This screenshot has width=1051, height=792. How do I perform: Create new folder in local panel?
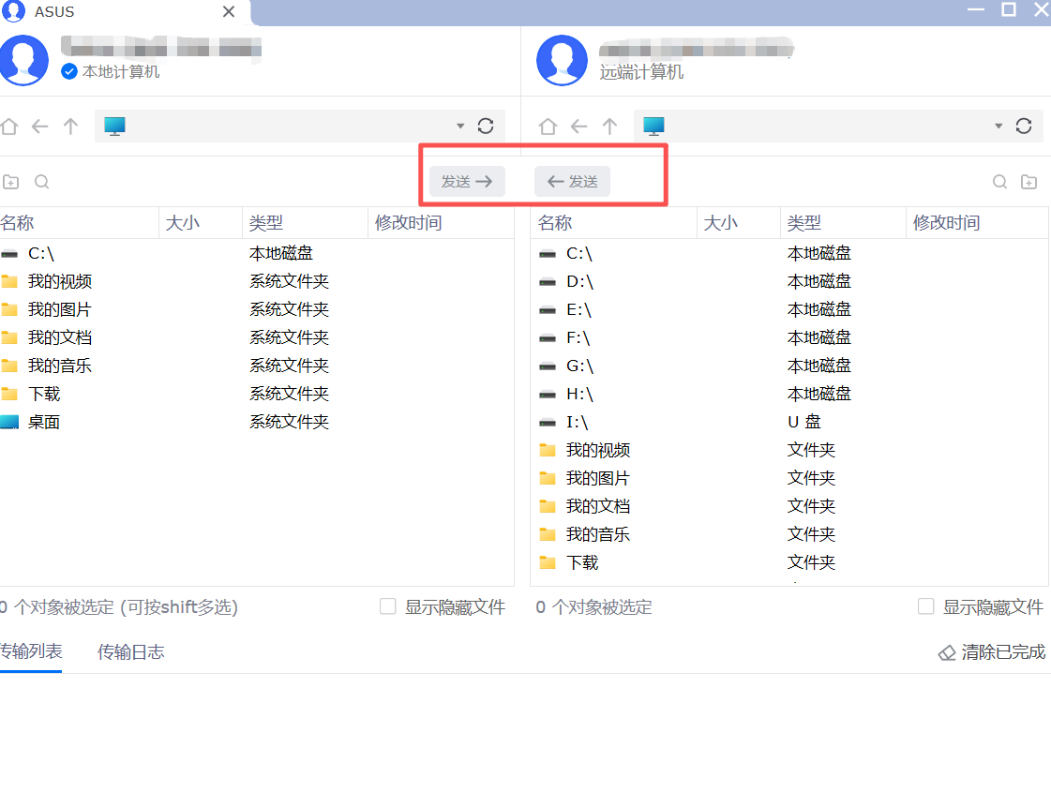pos(10,182)
